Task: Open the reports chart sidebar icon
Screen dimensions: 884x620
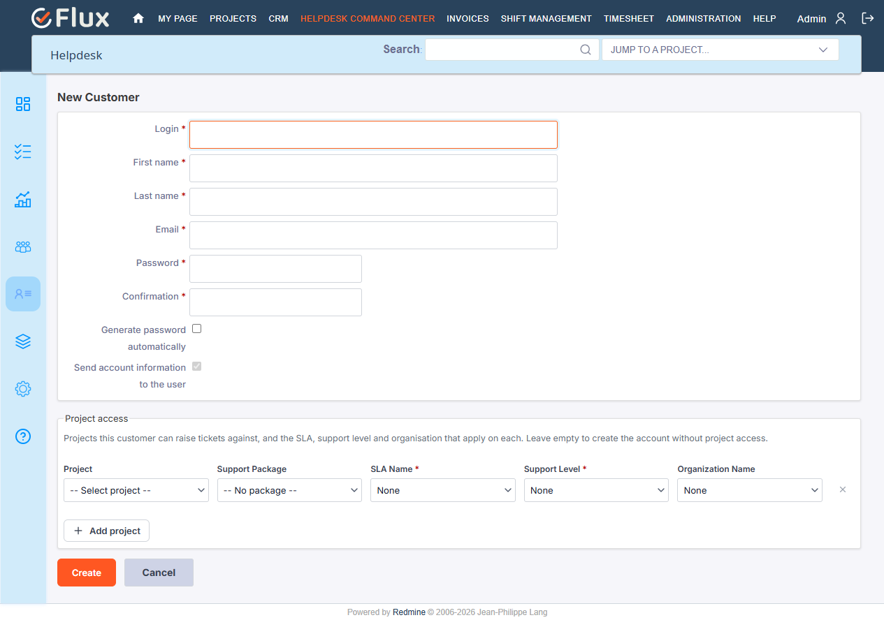Action: [x=23, y=199]
